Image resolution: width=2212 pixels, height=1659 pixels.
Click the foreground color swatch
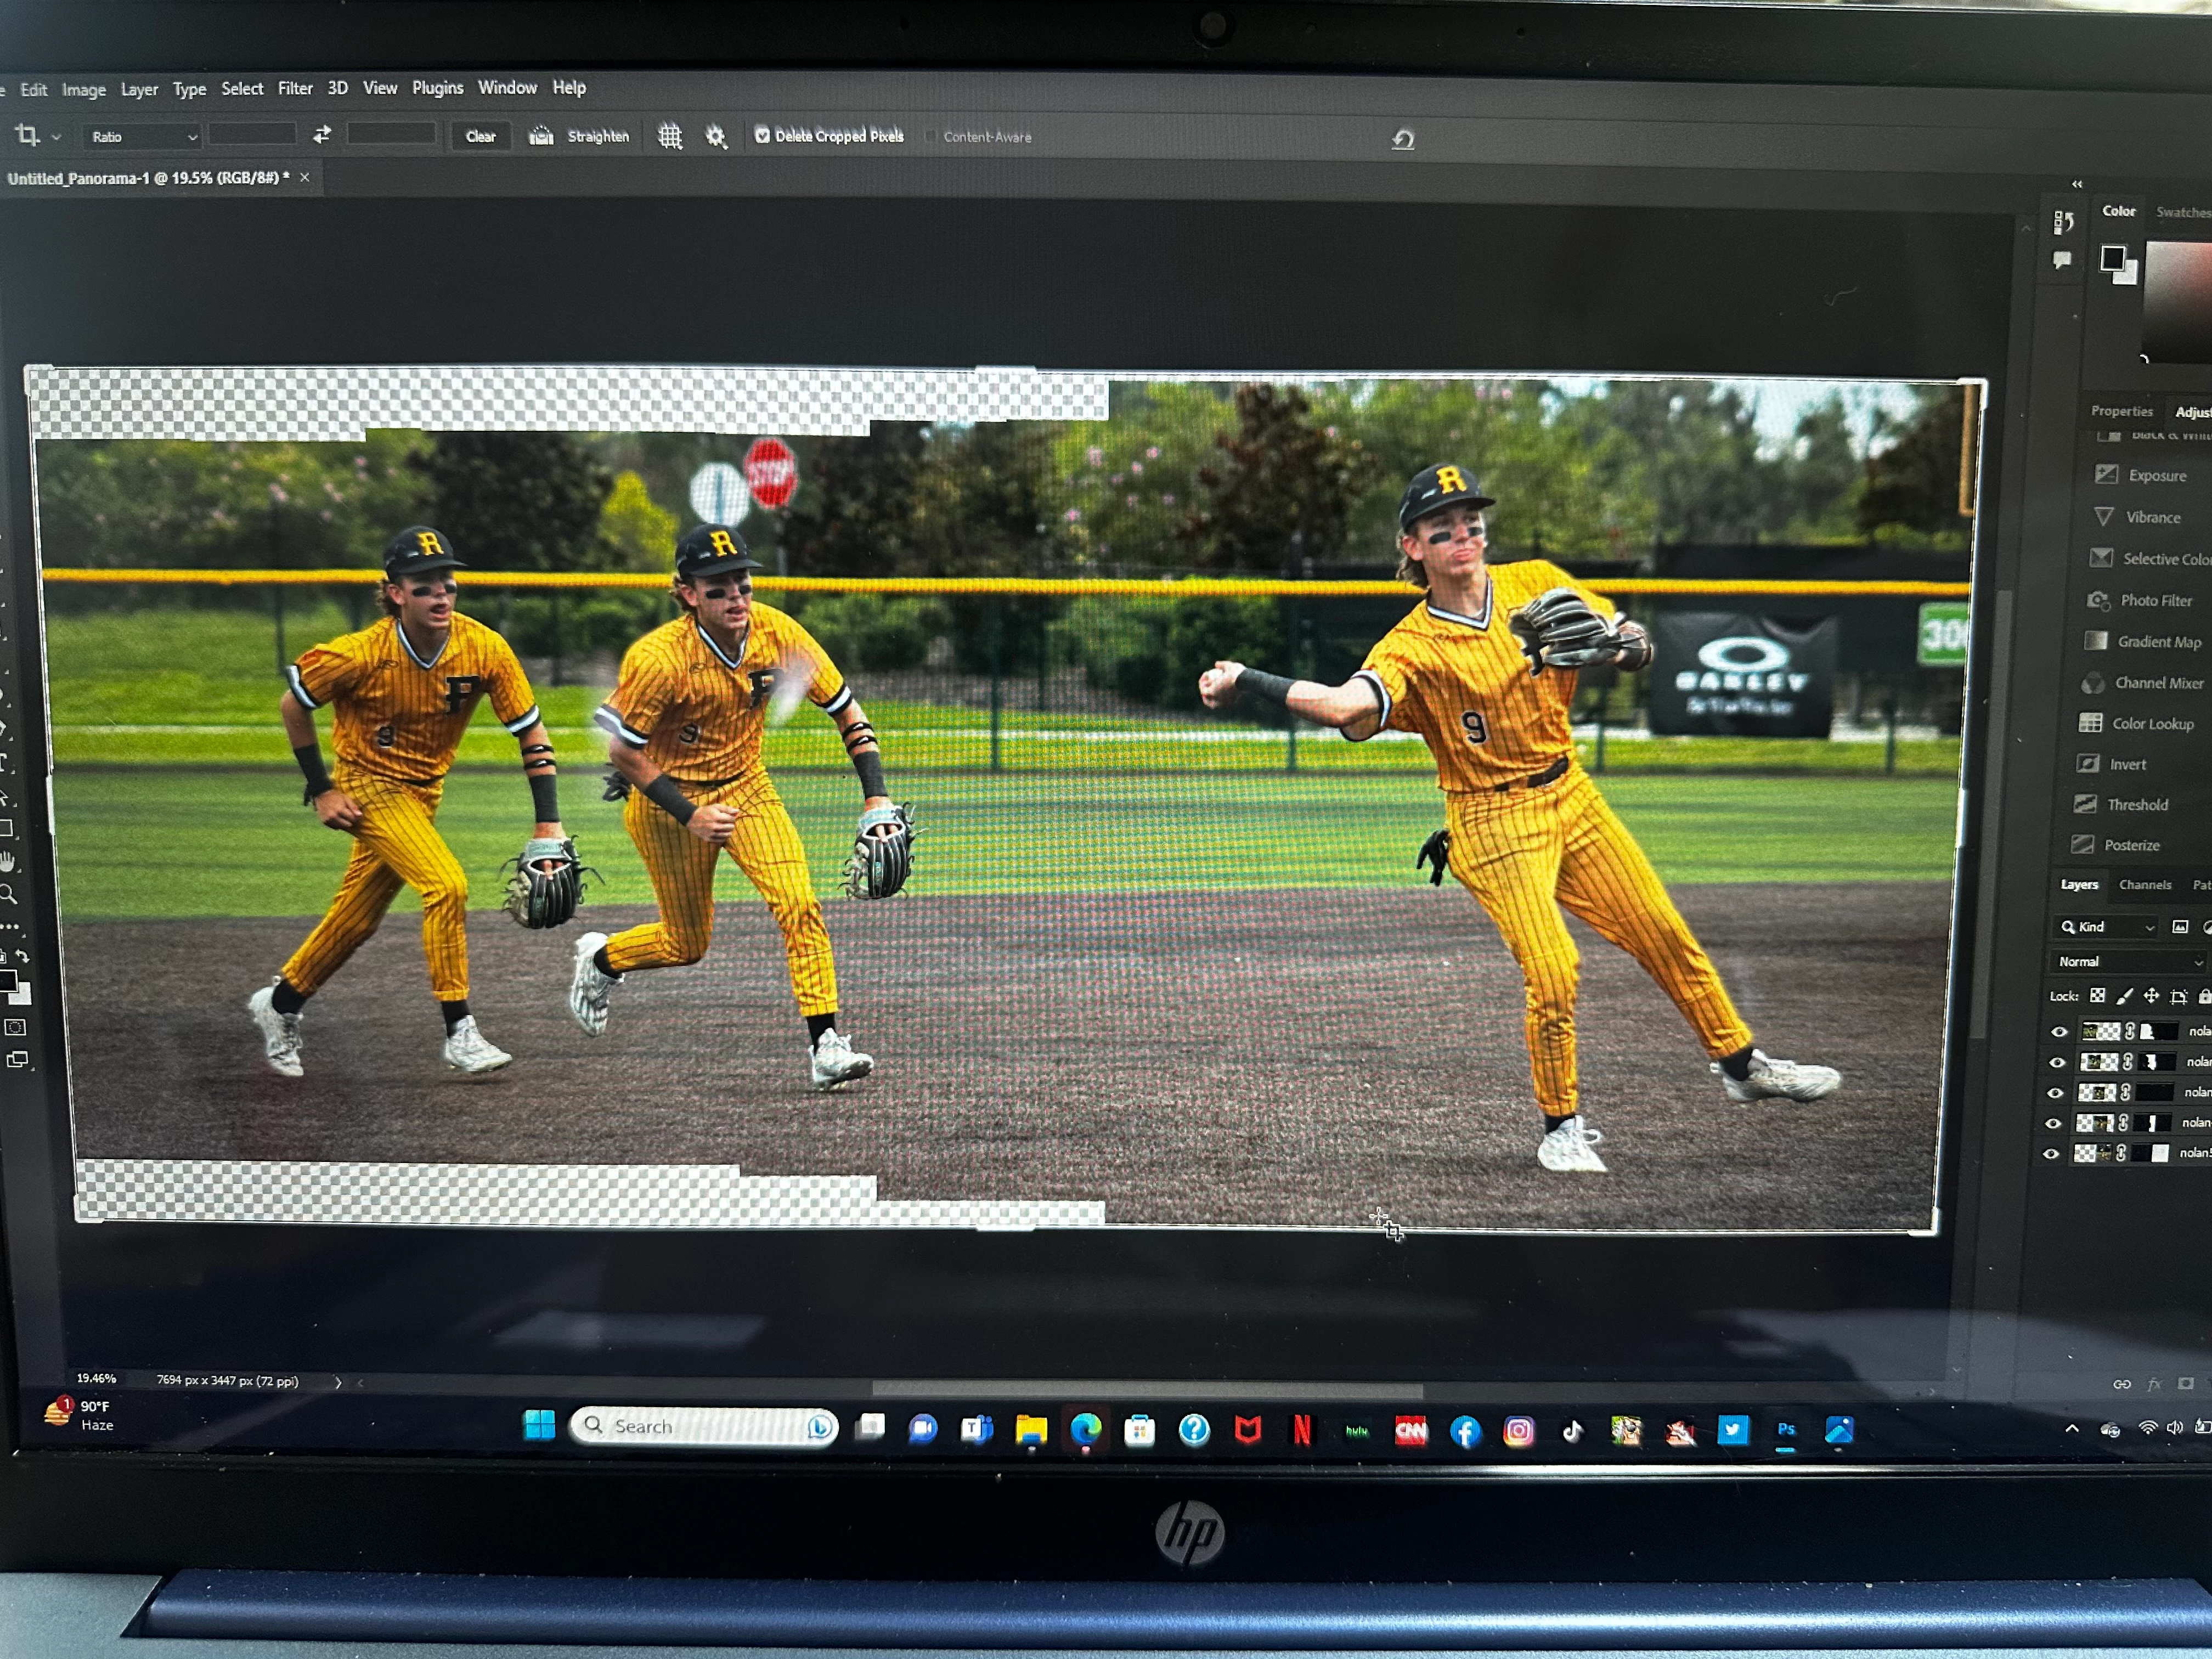(2112, 259)
